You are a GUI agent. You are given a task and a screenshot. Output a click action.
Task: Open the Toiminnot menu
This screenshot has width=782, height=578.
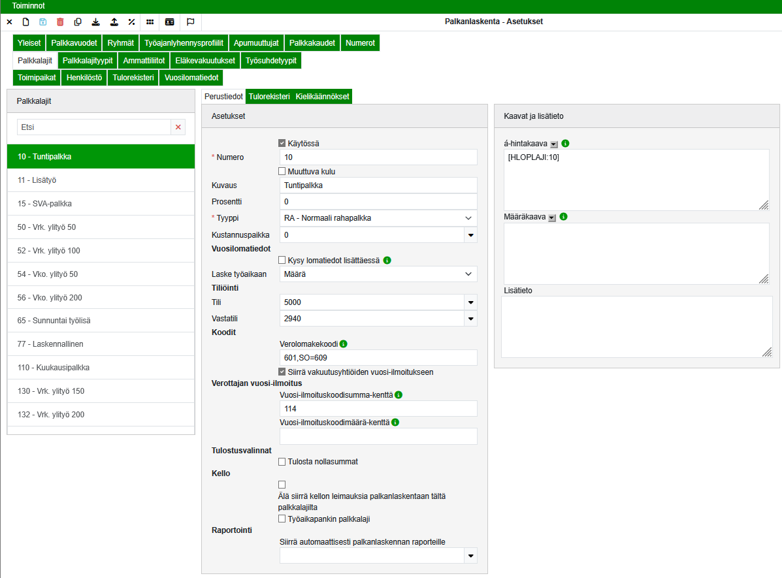pos(28,5)
